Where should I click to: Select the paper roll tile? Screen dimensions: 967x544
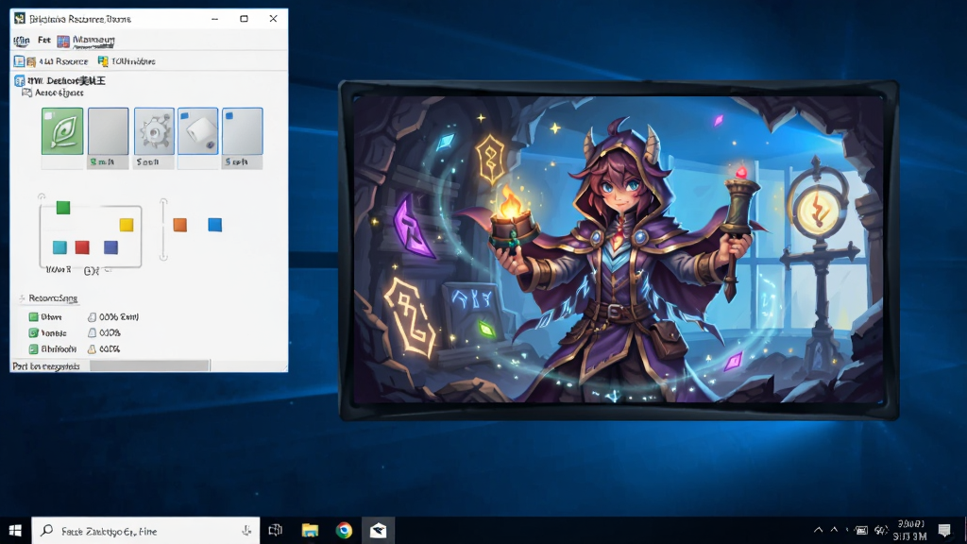tap(198, 130)
